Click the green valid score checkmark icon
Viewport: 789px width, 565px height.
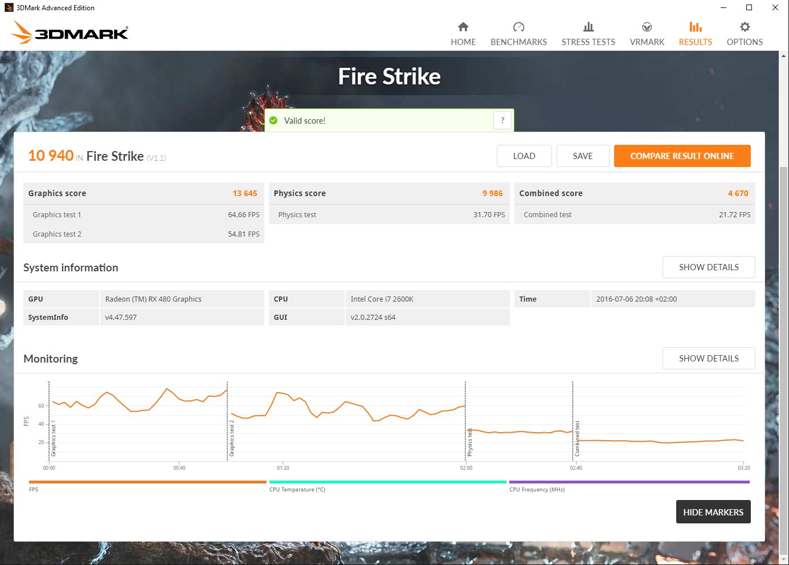pos(273,120)
